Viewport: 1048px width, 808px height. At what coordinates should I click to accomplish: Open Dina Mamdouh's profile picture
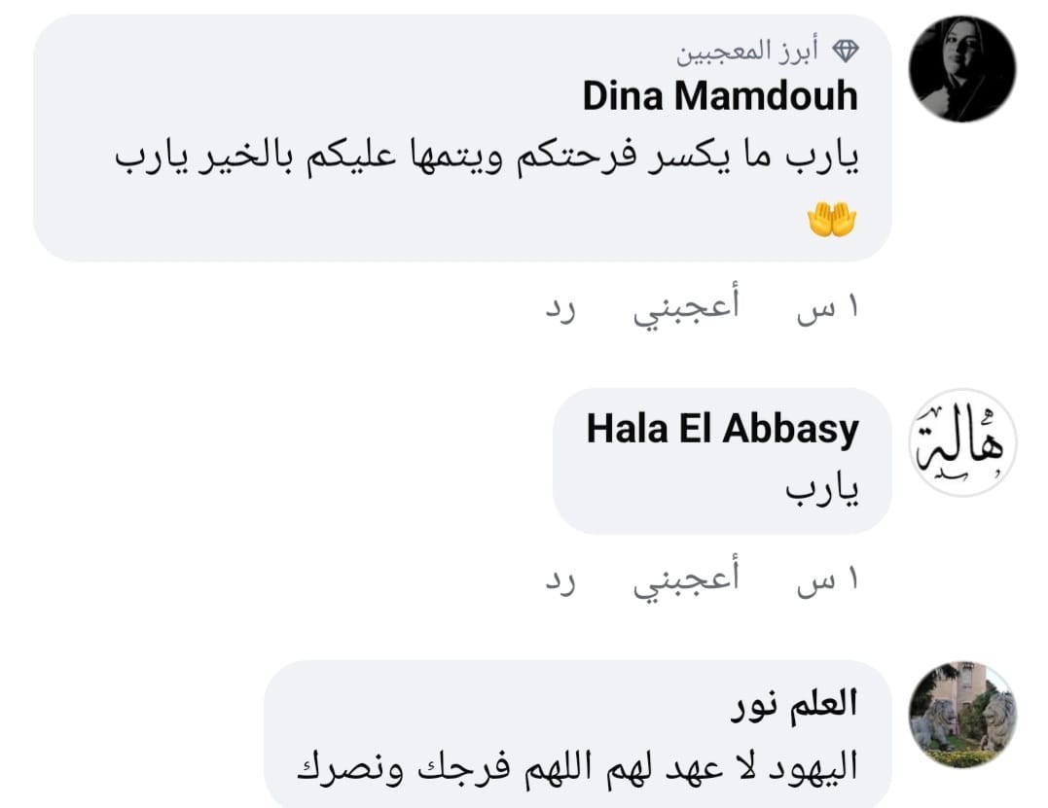pos(961,69)
